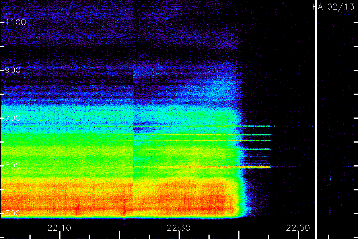Click the 300 frequency axis label
Viewport: 358px width, 239px height.
pyautogui.click(x=13, y=214)
